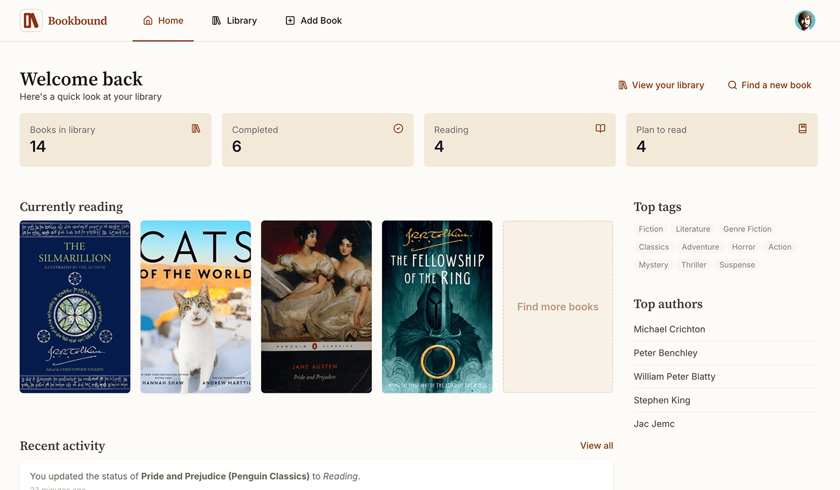Click the bookmark icon in Plan to read card
Image resolution: width=840 pixels, height=490 pixels.
(x=803, y=129)
